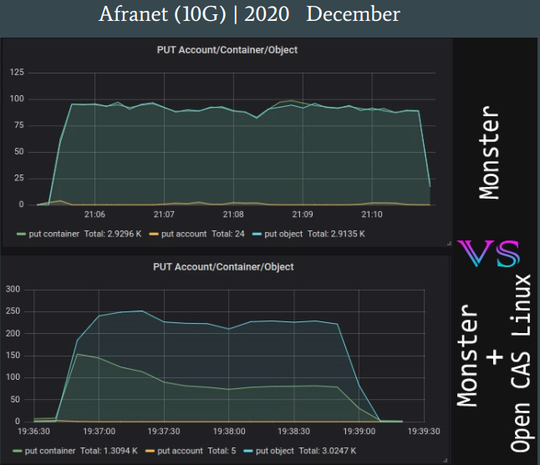Click the 19:37:00 time axis label
The height and width of the screenshot is (465, 540).
click(99, 432)
